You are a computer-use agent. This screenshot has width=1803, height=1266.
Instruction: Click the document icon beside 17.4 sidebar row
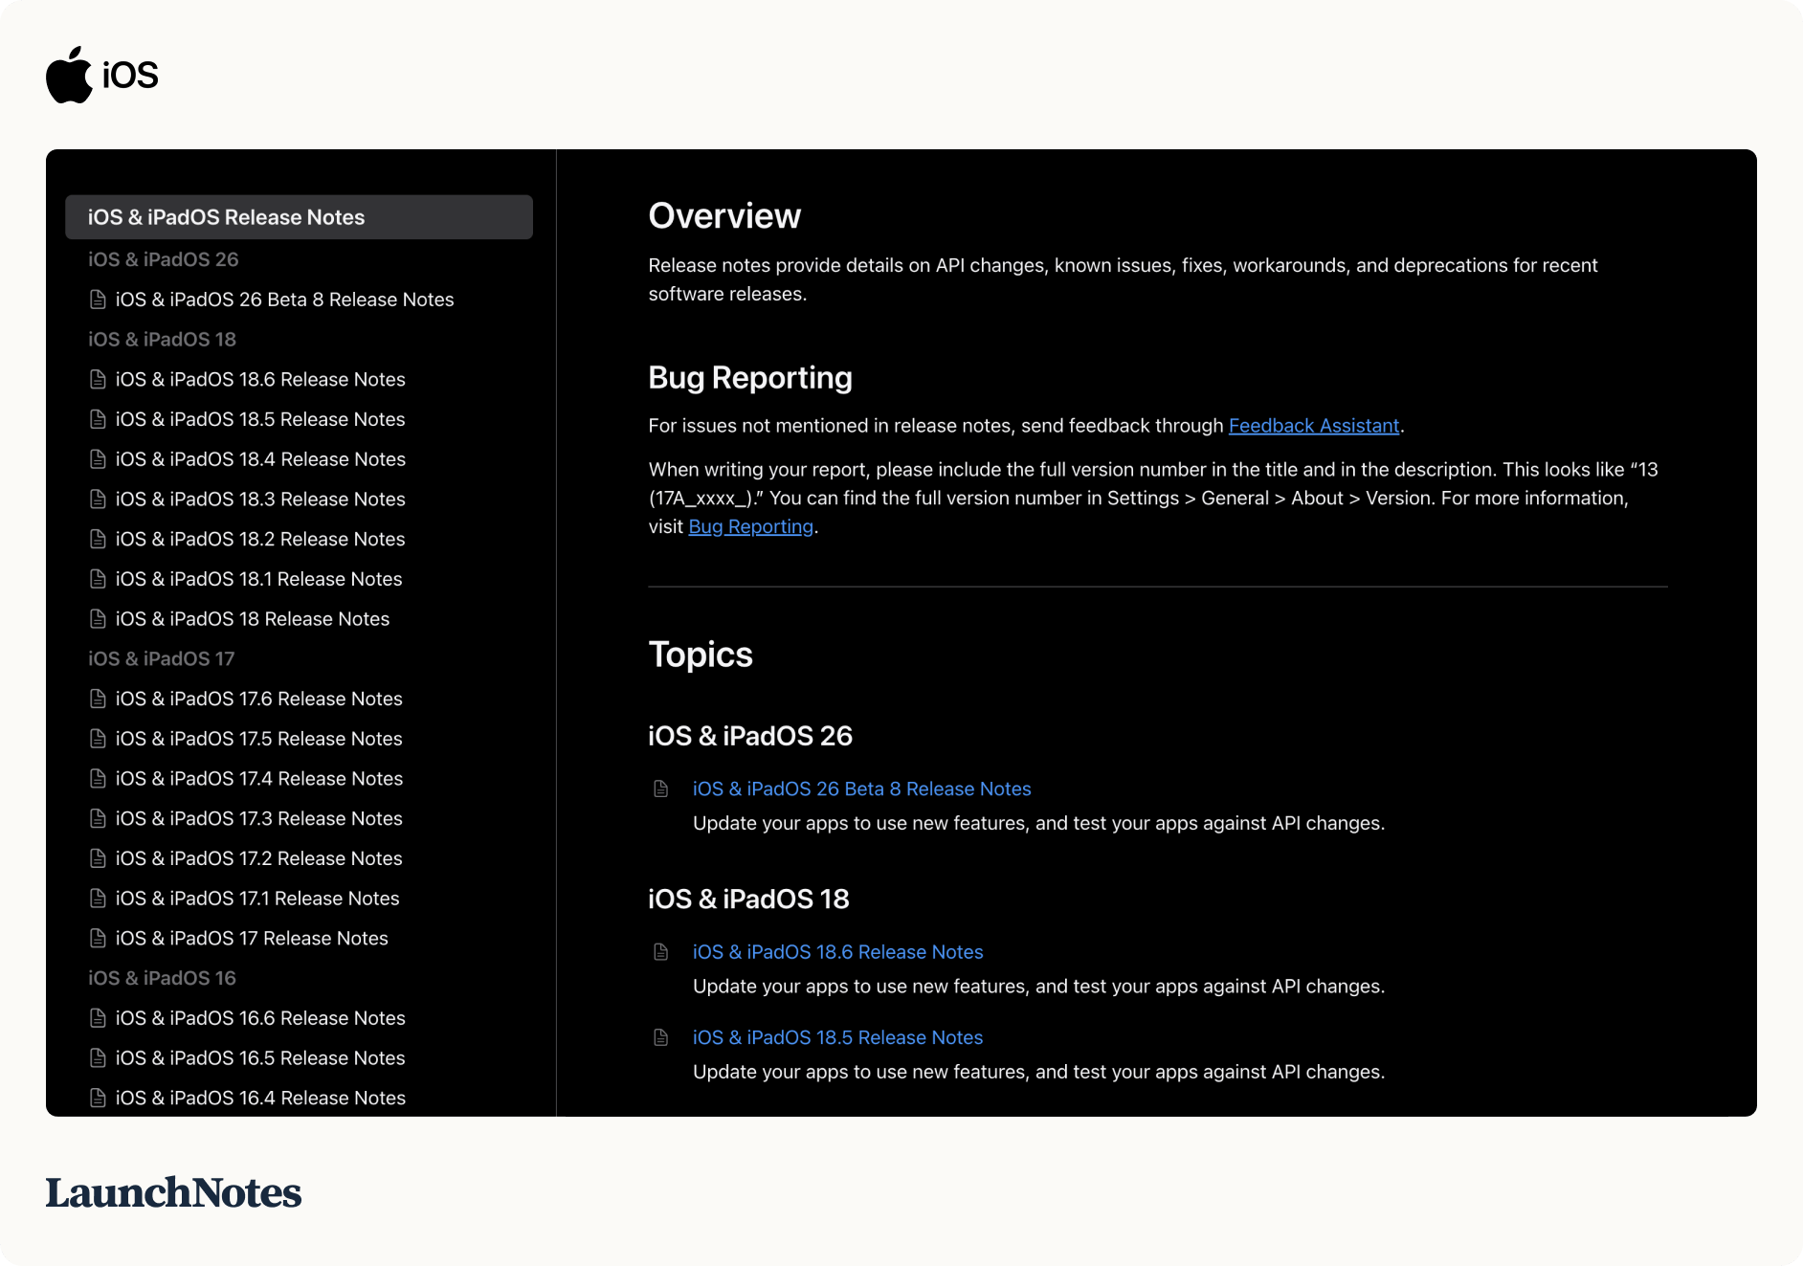[x=98, y=779]
